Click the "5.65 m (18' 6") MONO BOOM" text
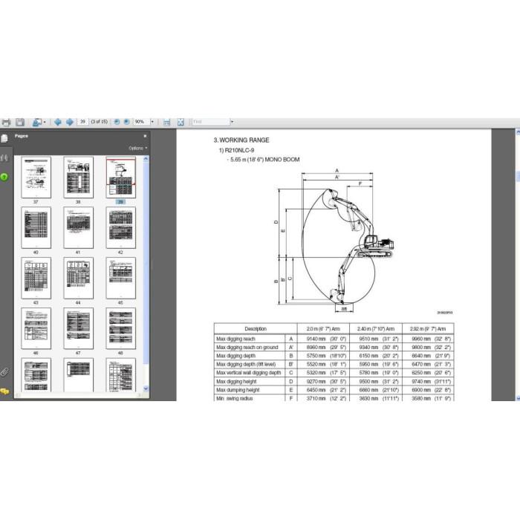Viewport: 520px width, 520px height. click(265, 160)
